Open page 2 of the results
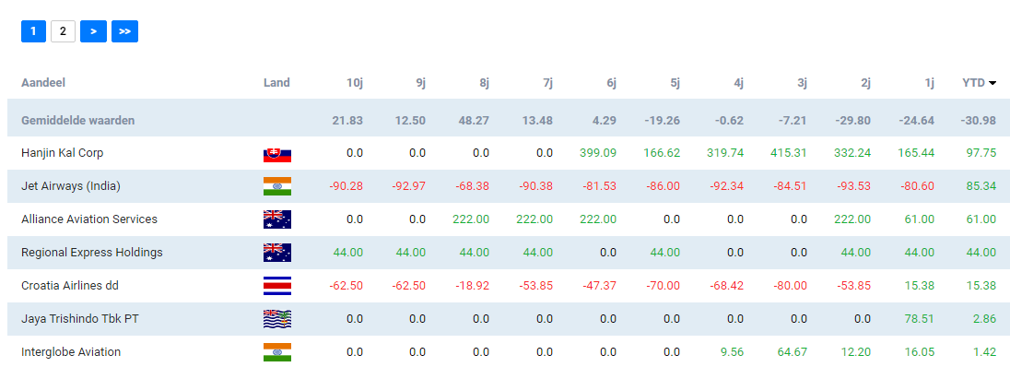 coord(63,31)
